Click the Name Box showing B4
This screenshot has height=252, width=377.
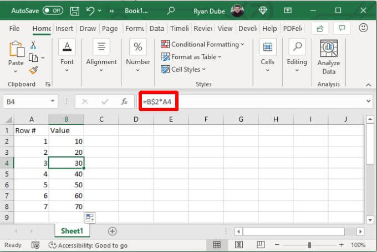point(26,102)
